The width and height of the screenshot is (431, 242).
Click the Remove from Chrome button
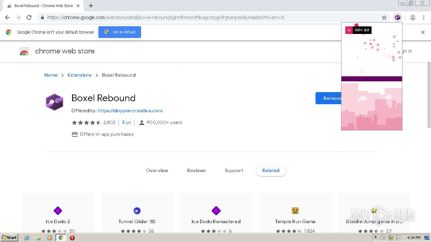click(328, 98)
